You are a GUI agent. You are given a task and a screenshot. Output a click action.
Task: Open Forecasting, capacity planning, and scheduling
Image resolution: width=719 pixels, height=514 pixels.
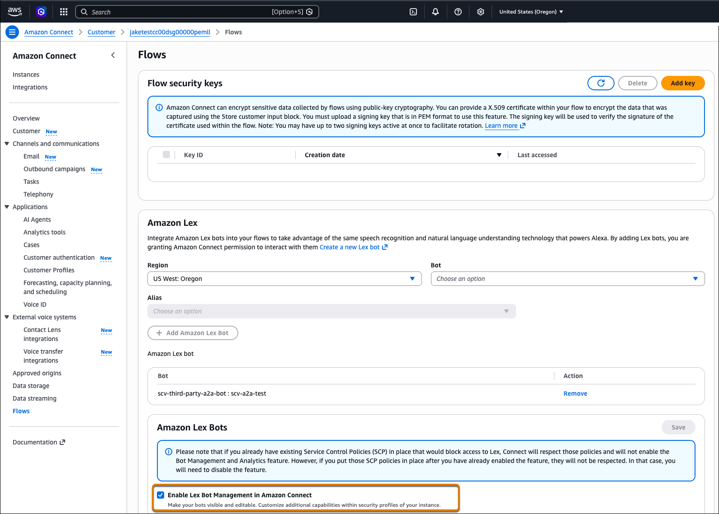pos(67,287)
